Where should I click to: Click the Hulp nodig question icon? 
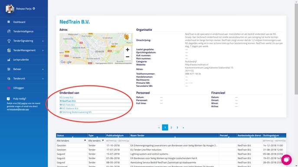tap(8, 99)
